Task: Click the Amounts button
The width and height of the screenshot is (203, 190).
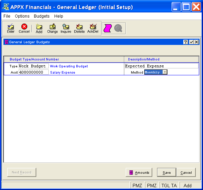Action: tap(139, 172)
